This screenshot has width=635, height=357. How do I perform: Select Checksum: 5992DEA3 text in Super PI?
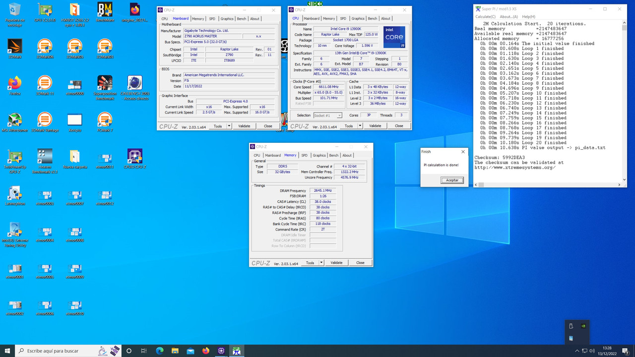click(x=500, y=158)
